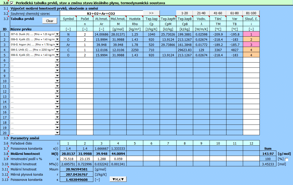Expand dropdown for Uhlík (C) element row

57,50
